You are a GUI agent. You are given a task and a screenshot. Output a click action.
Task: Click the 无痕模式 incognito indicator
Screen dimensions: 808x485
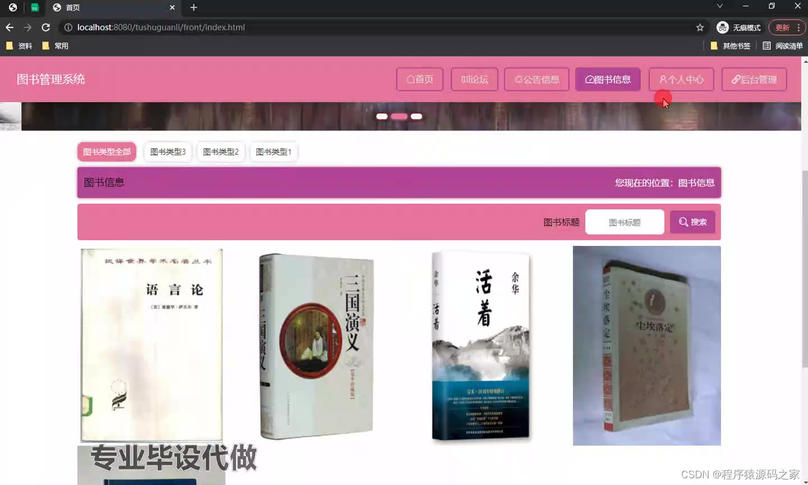(739, 28)
